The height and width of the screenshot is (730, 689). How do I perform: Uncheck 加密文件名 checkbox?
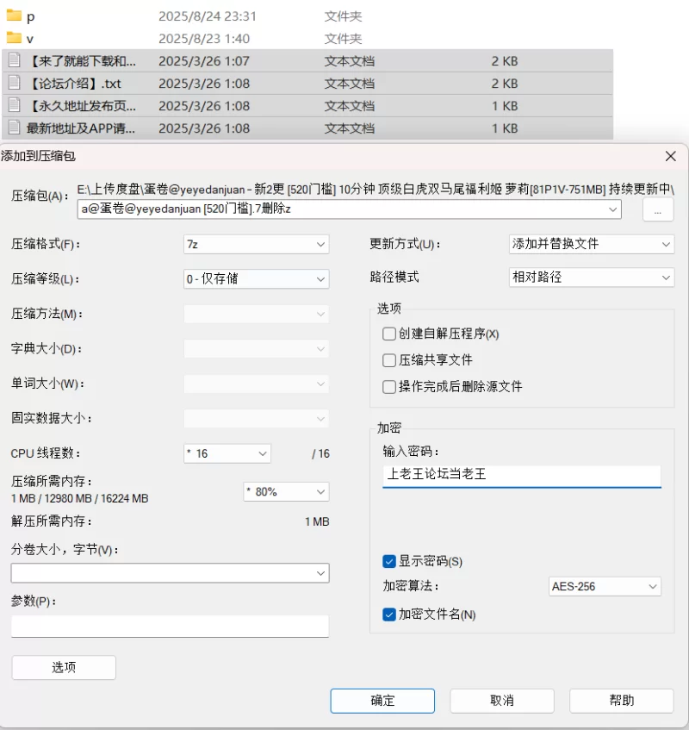click(389, 615)
